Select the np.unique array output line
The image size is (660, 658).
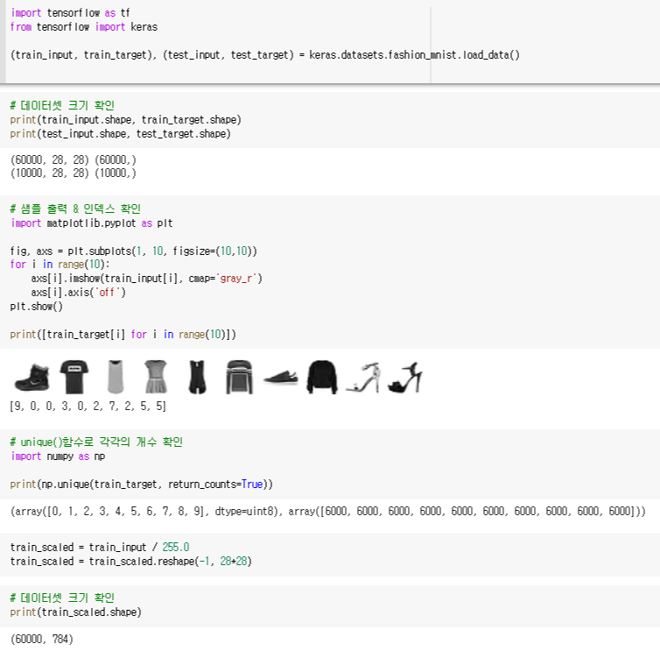click(328, 512)
